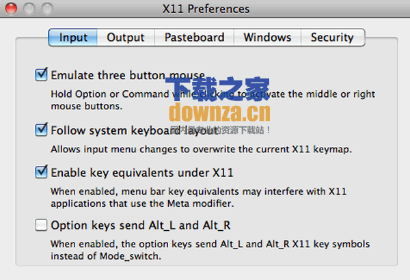
Task: Click the X11 keymap description text
Action: tap(202, 150)
